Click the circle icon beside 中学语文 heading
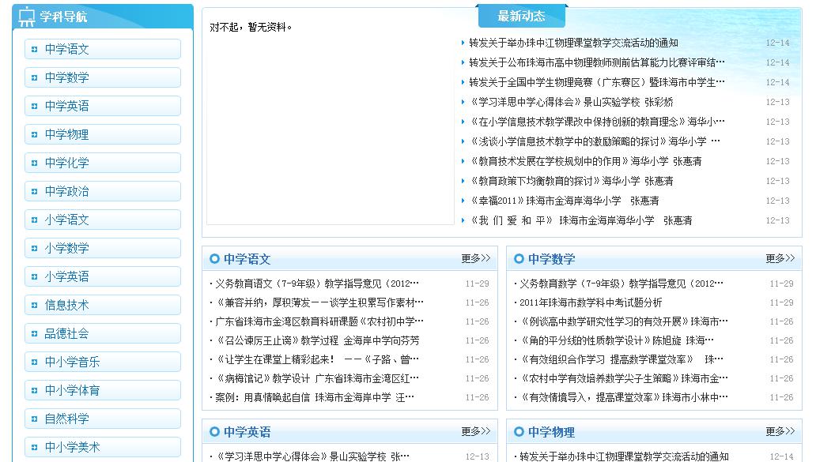 (214, 259)
